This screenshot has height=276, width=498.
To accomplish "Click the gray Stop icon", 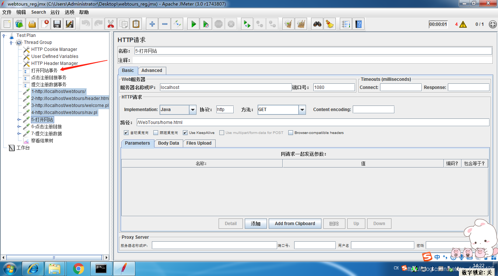I will [x=219, y=24].
